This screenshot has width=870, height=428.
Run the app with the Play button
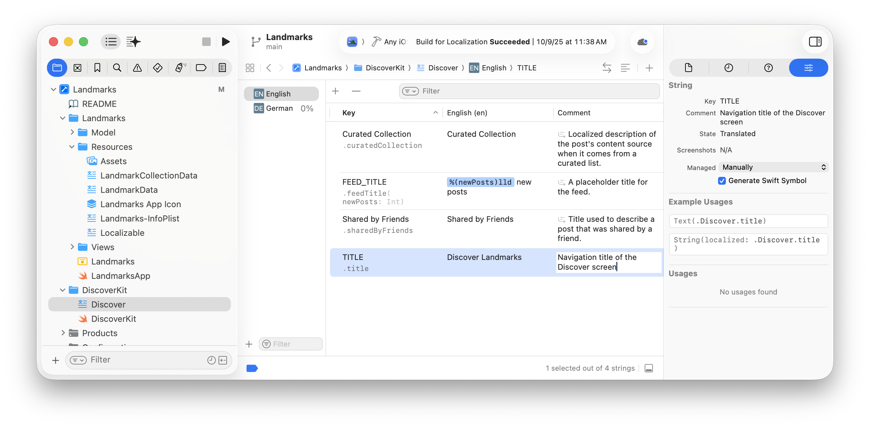pos(226,41)
